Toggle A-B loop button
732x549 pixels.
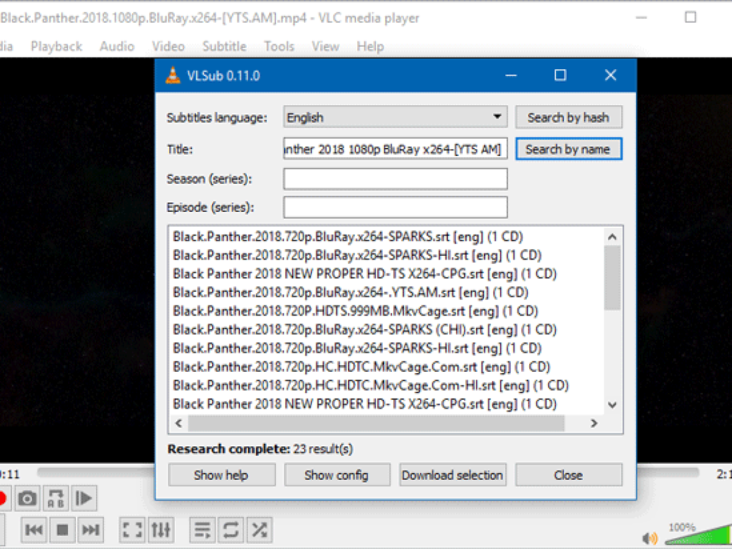click(56, 499)
